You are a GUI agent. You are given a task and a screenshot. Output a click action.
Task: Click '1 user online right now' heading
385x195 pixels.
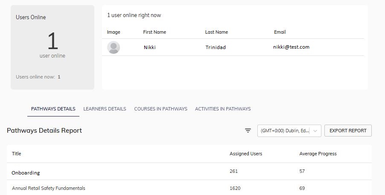click(x=134, y=15)
